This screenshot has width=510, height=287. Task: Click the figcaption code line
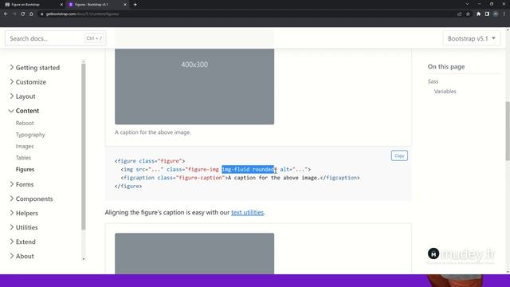(x=241, y=178)
